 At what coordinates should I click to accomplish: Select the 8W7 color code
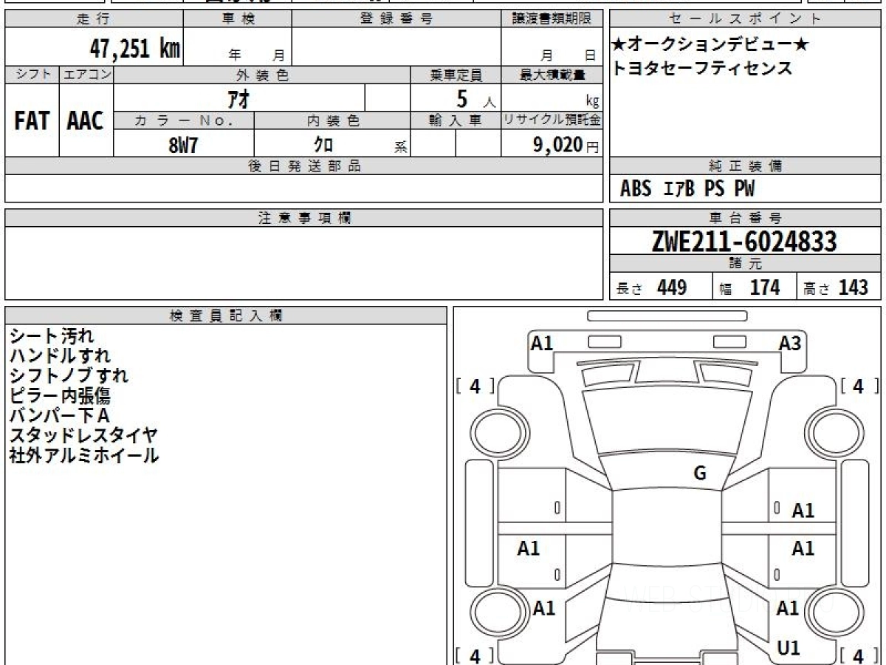[x=183, y=144]
